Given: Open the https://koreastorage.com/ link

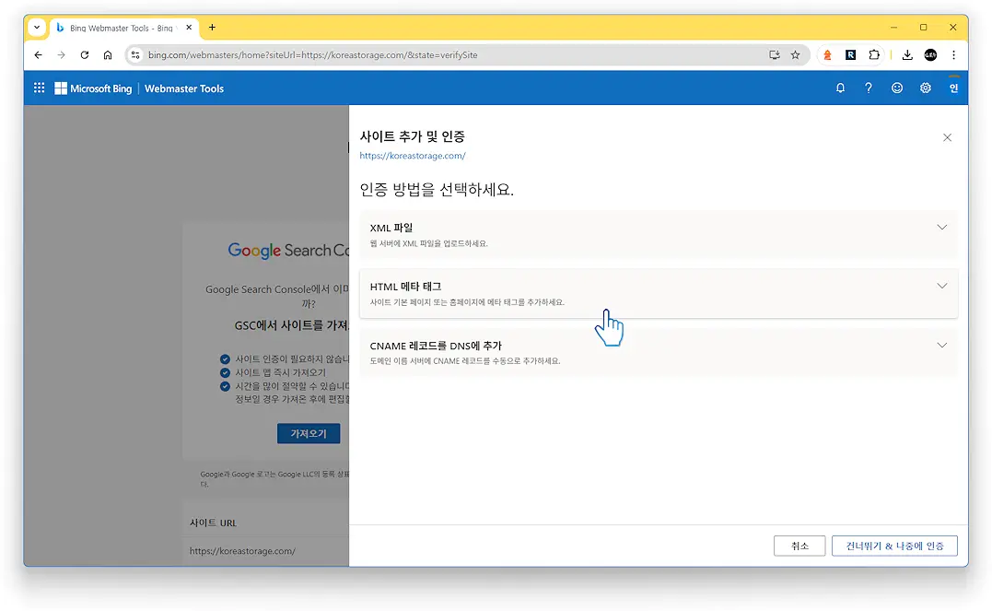Looking at the screenshot, I should click(x=413, y=155).
